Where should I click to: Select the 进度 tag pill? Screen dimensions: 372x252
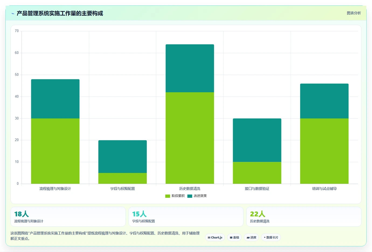[x=251, y=237]
